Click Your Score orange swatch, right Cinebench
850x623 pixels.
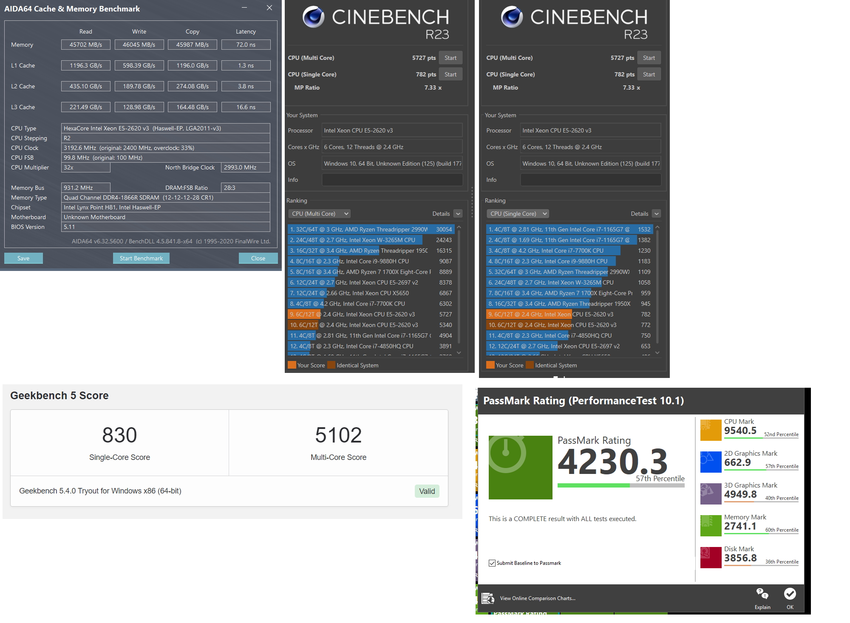(x=490, y=365)
